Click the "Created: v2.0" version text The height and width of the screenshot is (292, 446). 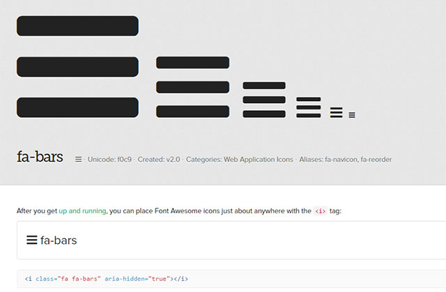[159, 160]
